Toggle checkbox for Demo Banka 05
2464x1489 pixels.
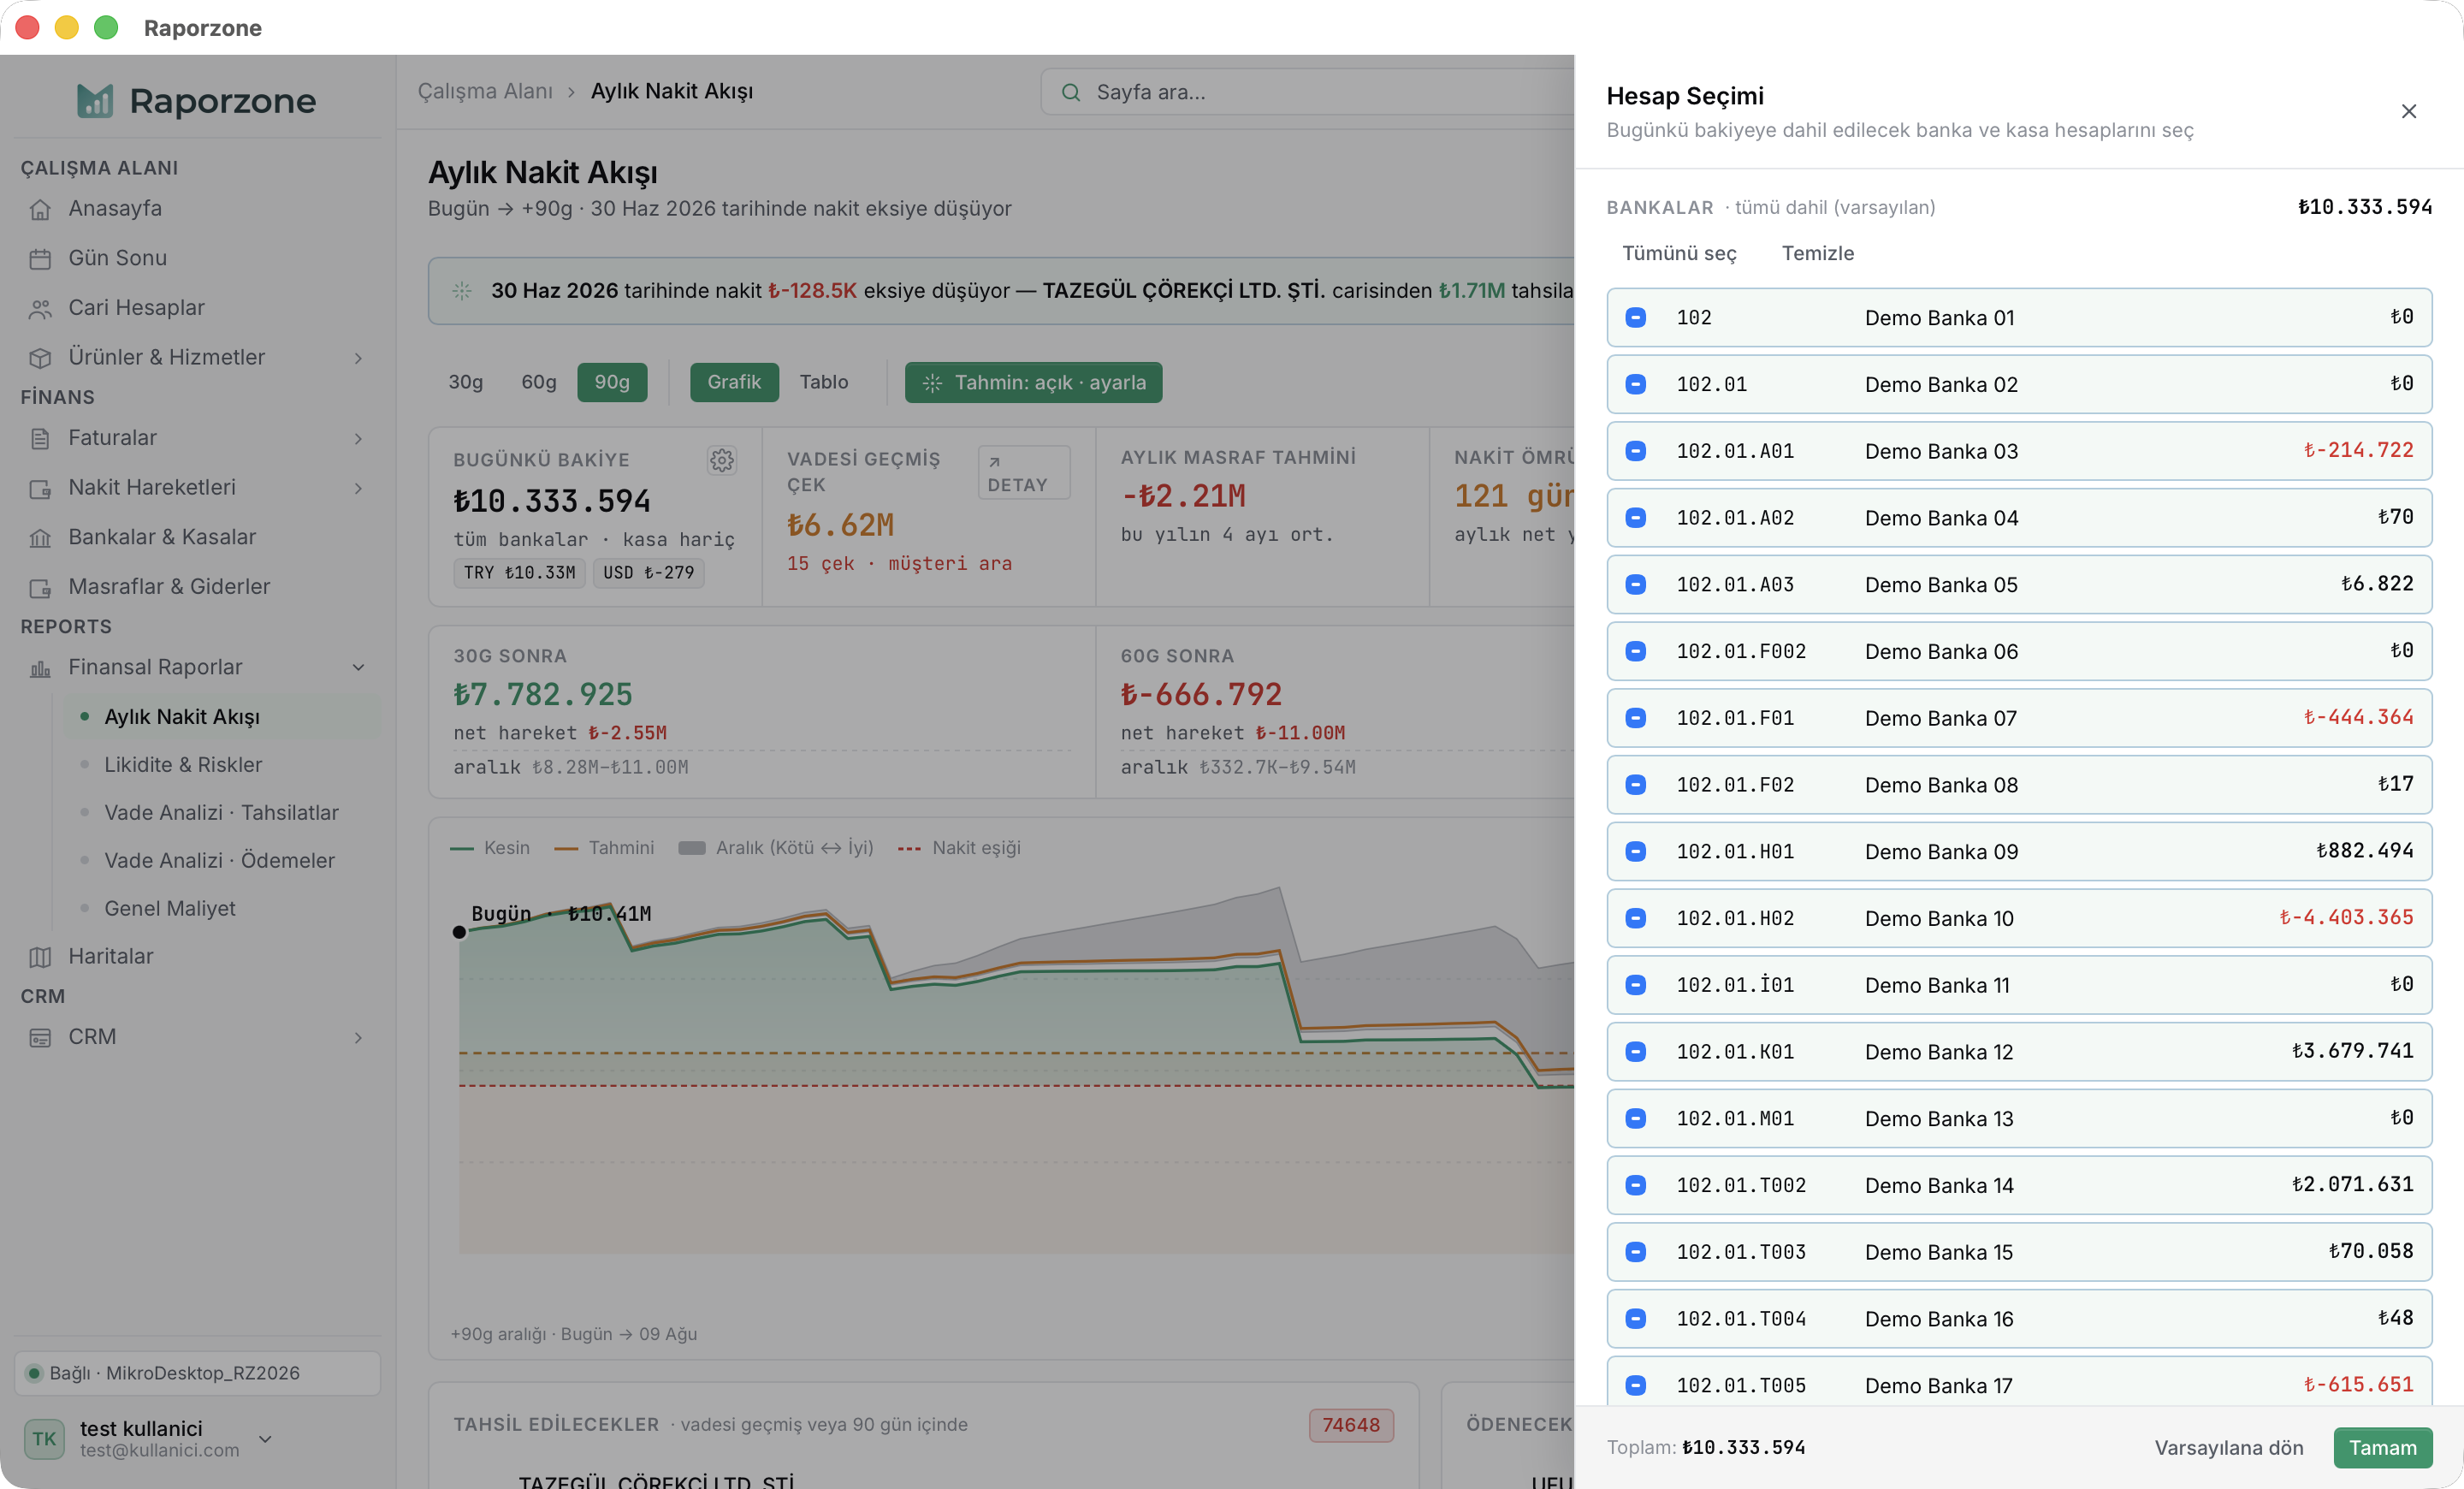pyautogui.click(x=1636, y=585)
